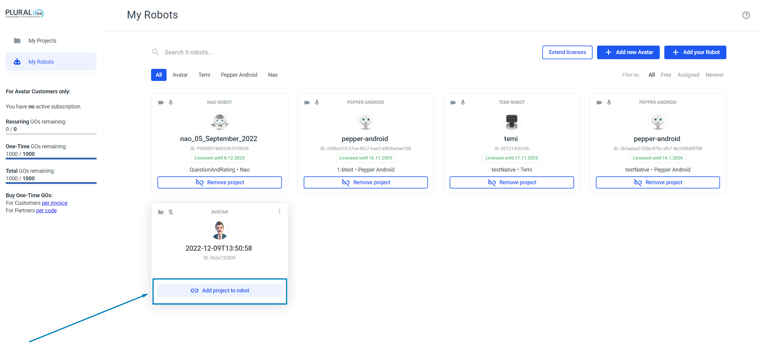
Task: Click the Plural logo
Action: coord(25,14)
